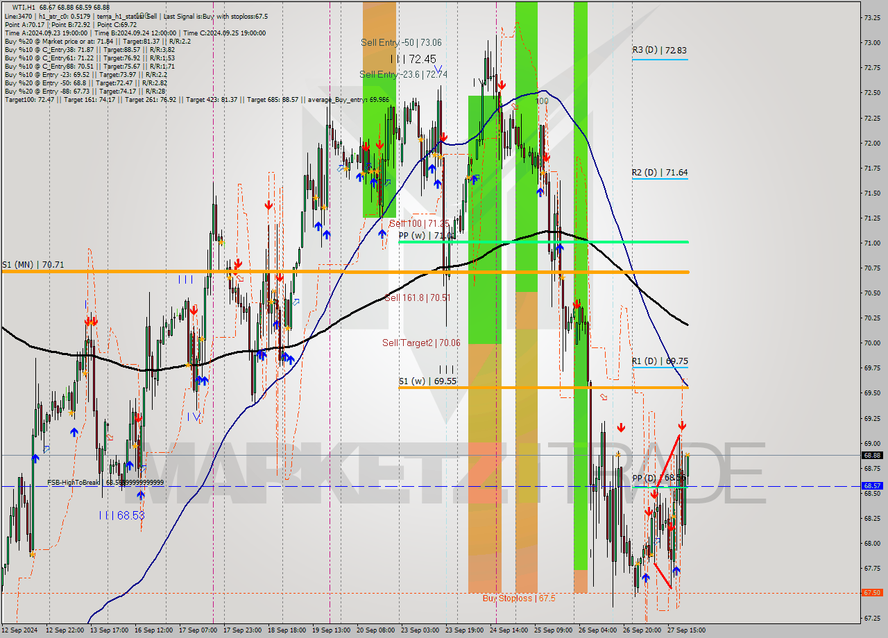Click the 'PP (D) | 68.56' pivot label
The image size is (888, 638).
659,478
